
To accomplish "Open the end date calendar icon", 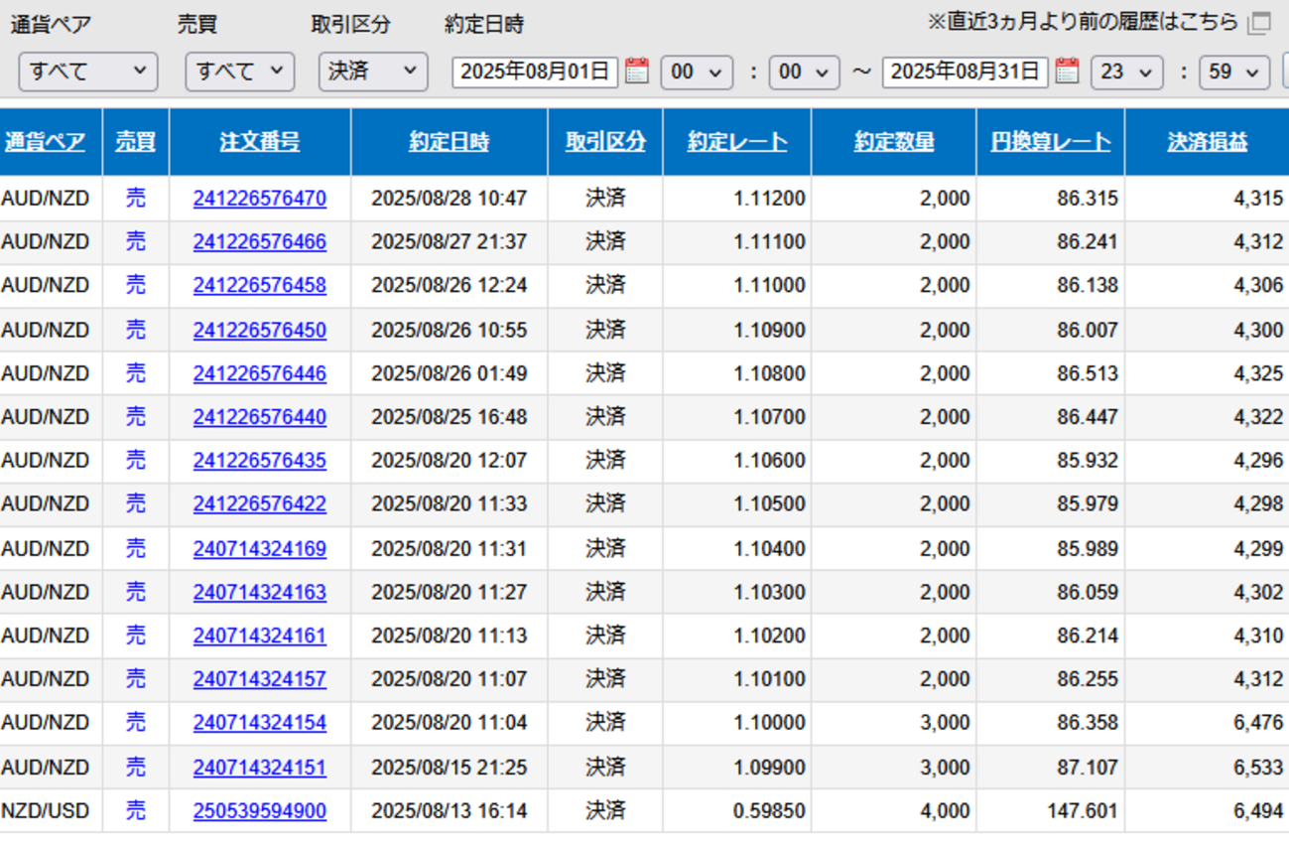I will pyautogui.click(x=1067, y=71).
